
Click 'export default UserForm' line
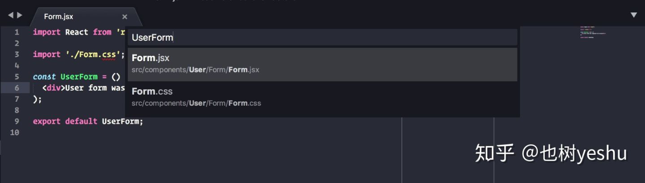pyautogui.click(x=88, y=121)
